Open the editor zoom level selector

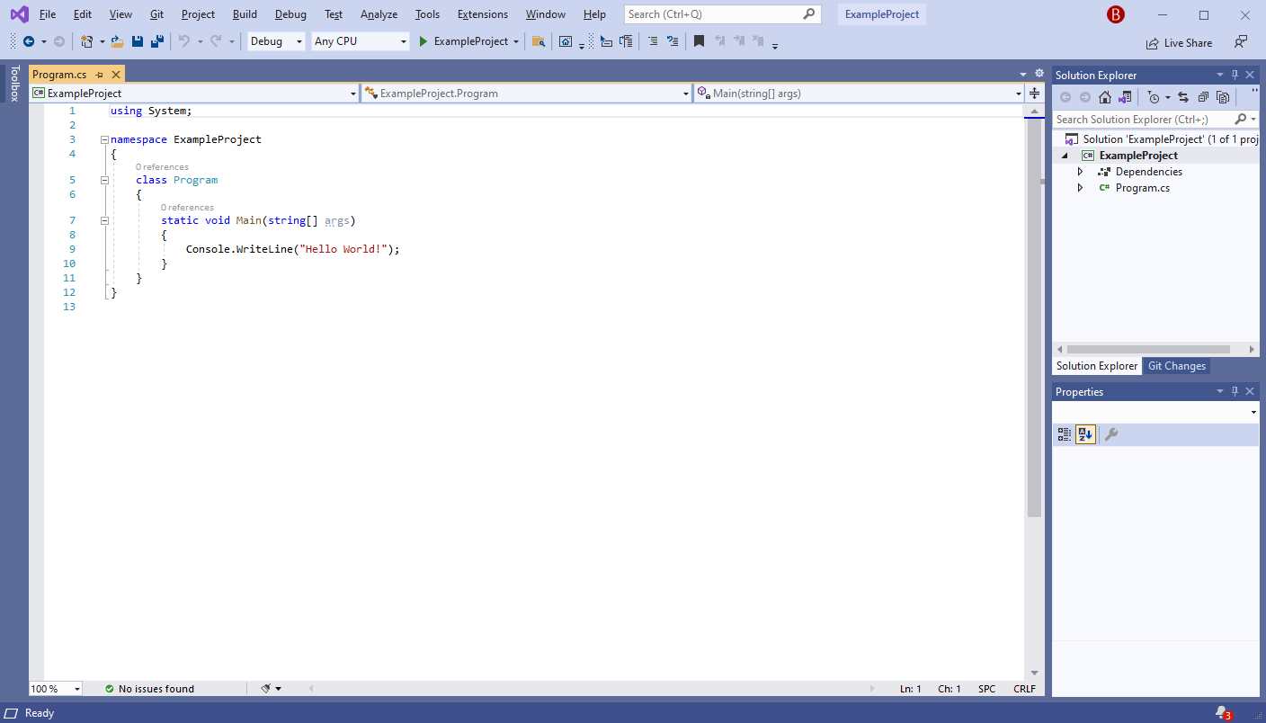pos(54,688)
